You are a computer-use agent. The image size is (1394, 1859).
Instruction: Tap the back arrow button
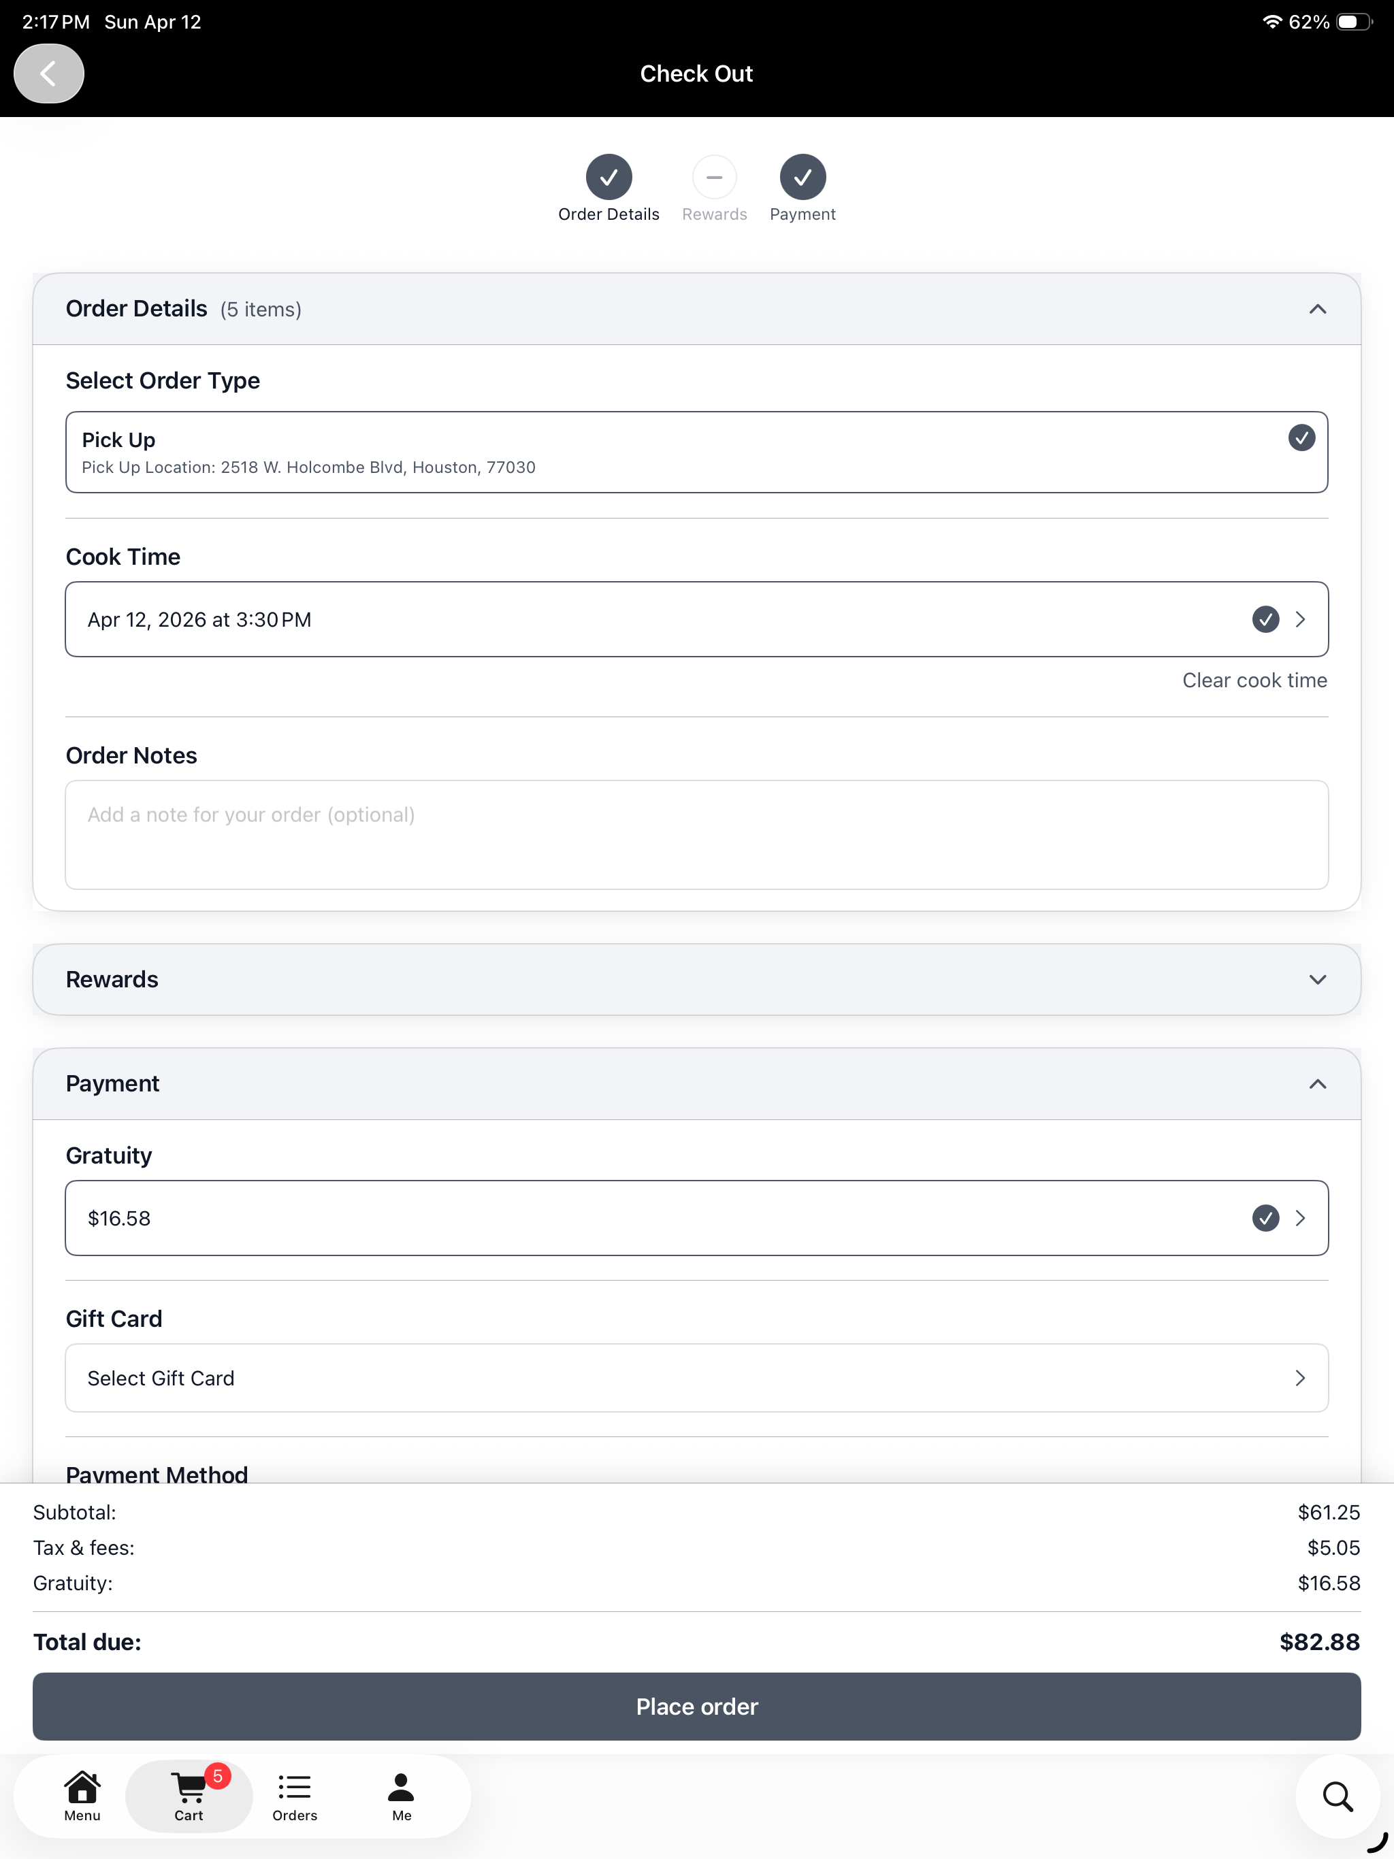pyautogui.click(x=49, y=73)
